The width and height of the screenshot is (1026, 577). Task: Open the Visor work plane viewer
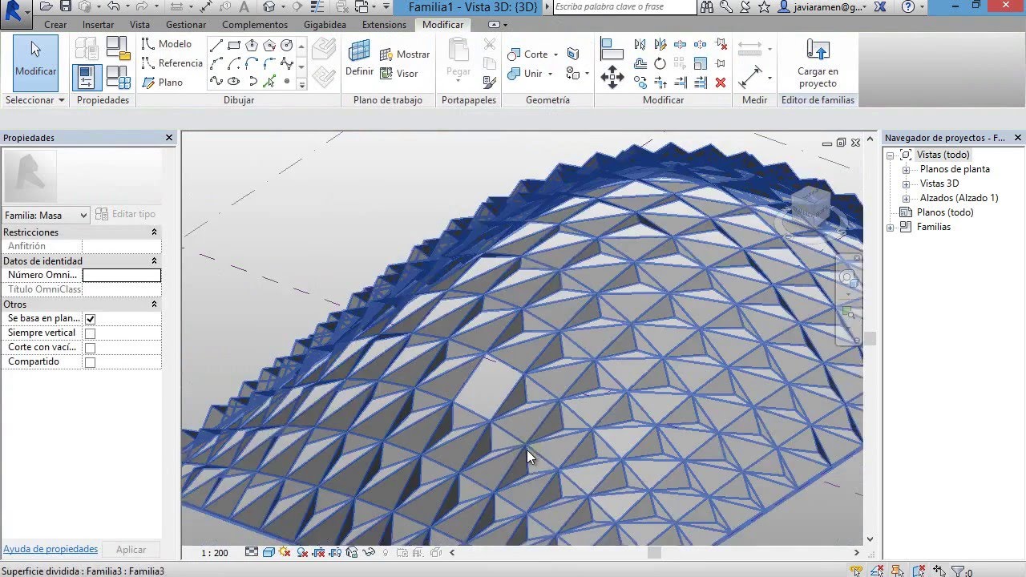pyautogui.click(x=400, y=74)
